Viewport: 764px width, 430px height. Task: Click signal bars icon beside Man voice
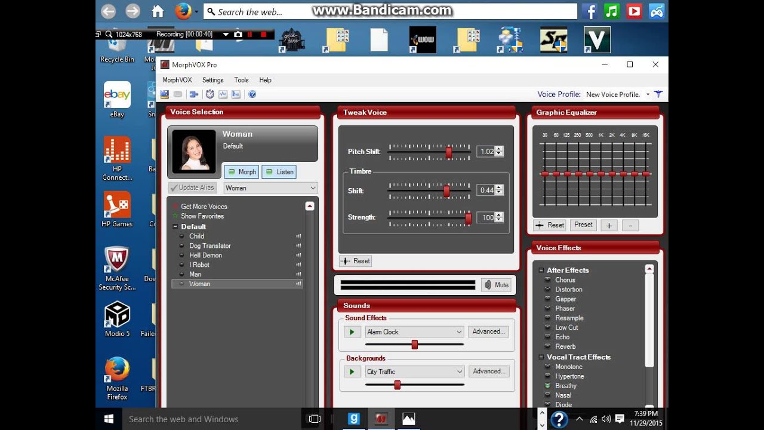[298, 275]
